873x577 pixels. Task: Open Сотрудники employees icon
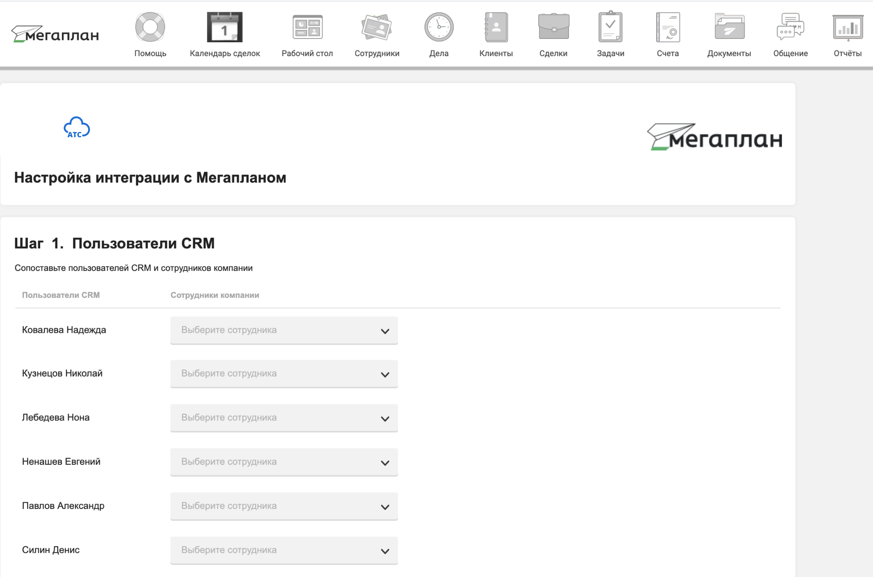pyautogui.click(x=377, y=27)
